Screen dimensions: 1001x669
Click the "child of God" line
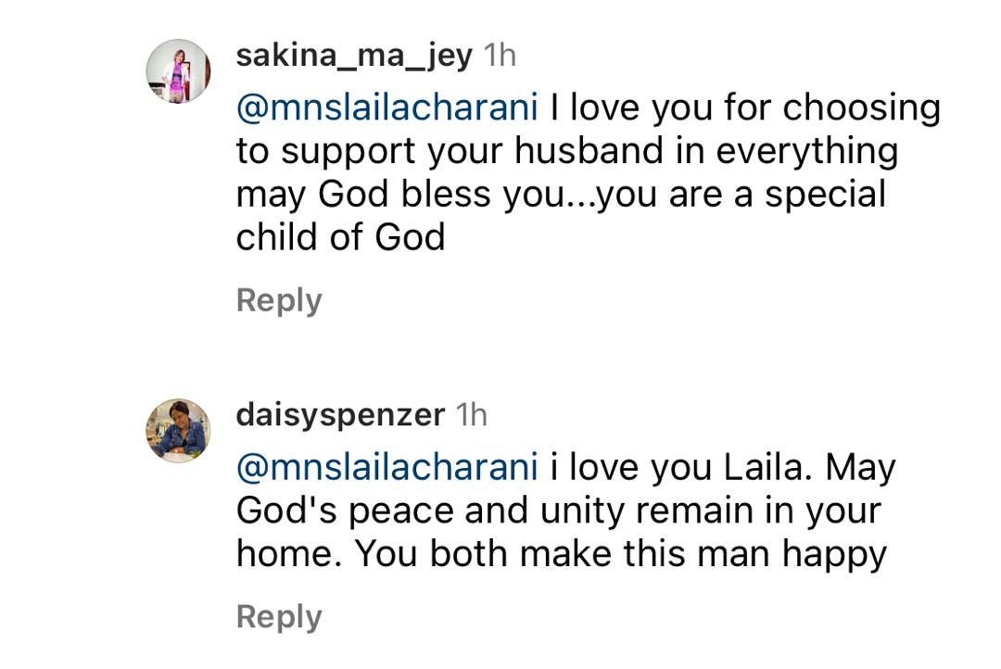[340, 238]
